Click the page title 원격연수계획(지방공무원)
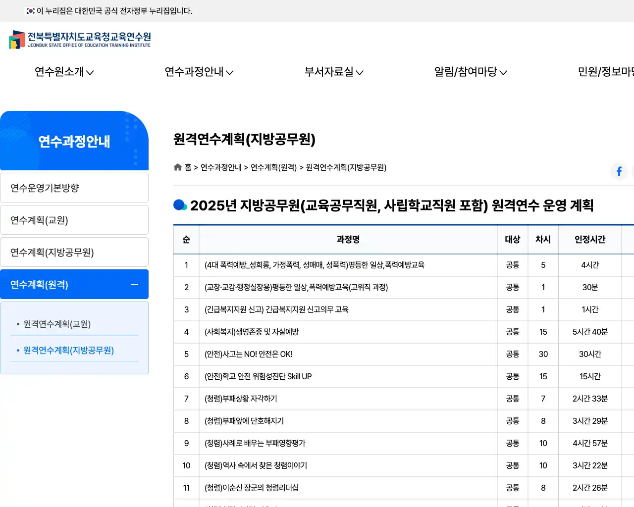 (244, 139)
